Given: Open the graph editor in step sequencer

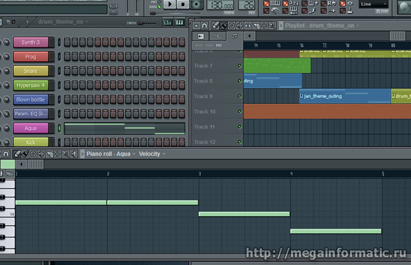Looking at the screenshot, I should pyautogui.click(x=167, y=23).
